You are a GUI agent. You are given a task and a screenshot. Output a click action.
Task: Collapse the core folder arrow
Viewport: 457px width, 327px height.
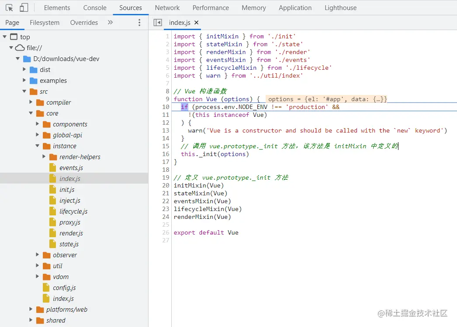(31, 113)
